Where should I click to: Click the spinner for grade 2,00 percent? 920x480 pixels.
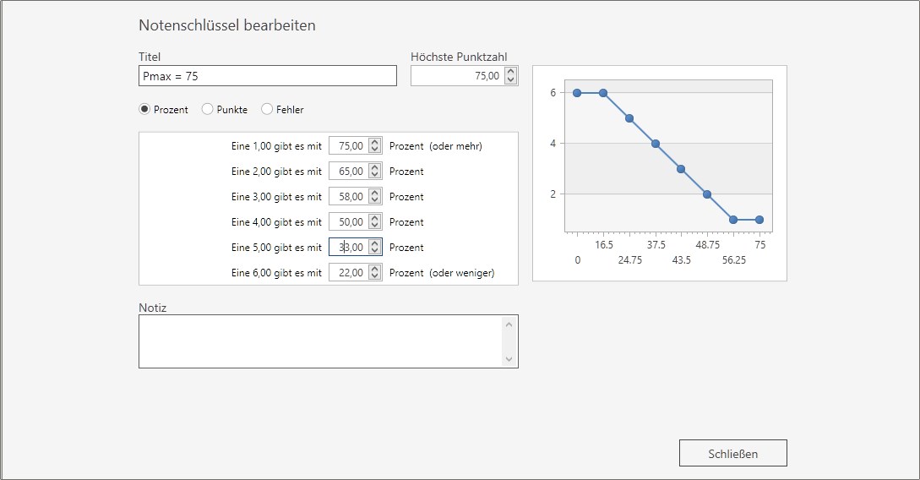374,172
